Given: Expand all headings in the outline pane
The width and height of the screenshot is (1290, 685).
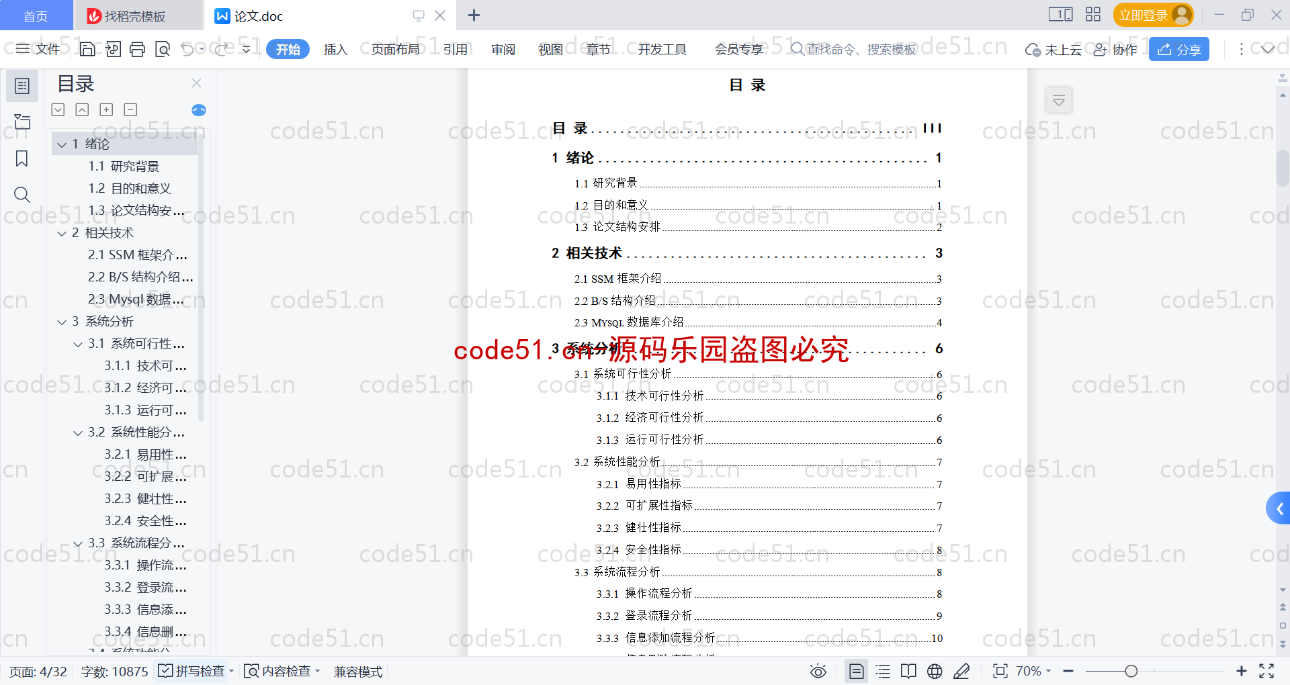Looking at the screenshot, I should click(x=58, y=109).
